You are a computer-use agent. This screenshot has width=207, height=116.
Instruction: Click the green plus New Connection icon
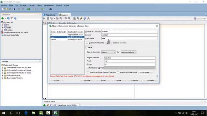(2, 18)
